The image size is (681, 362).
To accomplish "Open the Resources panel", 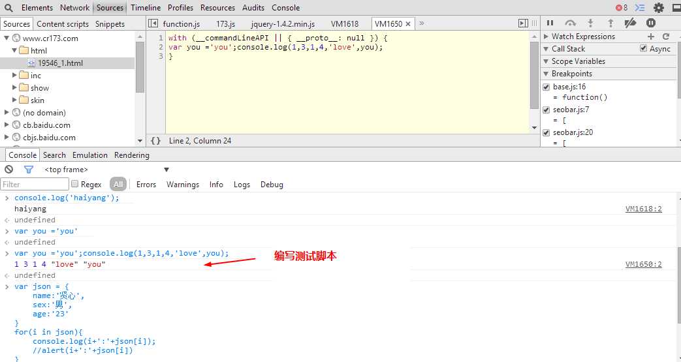I will click(x=217, y=7).
